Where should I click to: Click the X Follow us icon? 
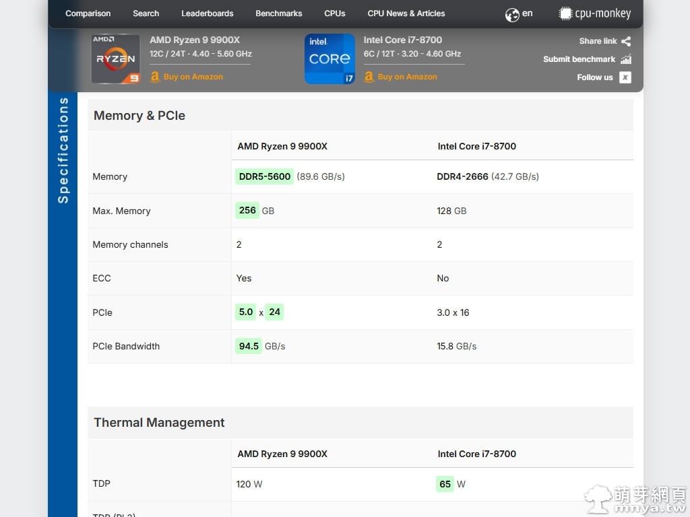pos(625,77)
